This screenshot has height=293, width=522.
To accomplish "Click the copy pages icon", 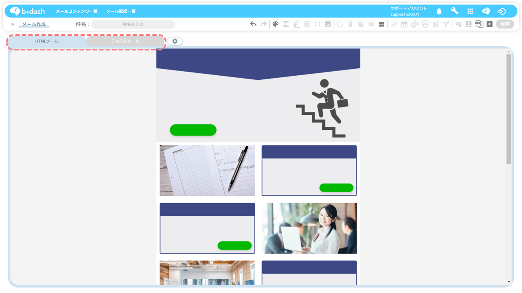I will pyautogui.click(x=361, y=24).
